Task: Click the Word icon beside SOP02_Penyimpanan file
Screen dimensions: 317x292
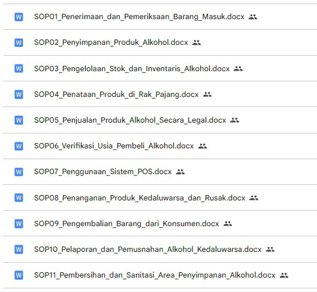Action: click(x=19, y=42)
